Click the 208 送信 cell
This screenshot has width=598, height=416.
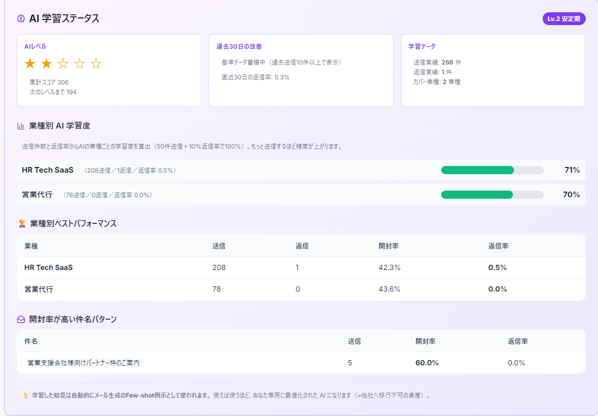pos(219,267)
